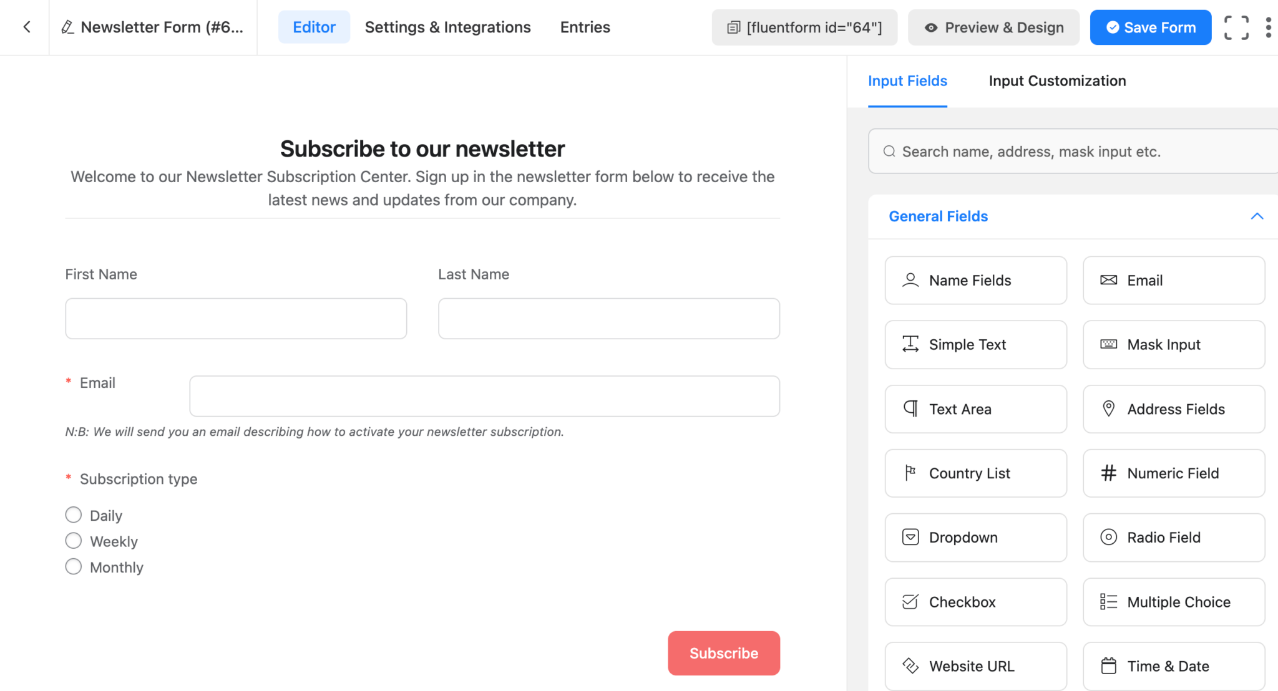Screen dimensions: 1278x691
Task: Add a Mask Input field
Action: click(1173, 344)
